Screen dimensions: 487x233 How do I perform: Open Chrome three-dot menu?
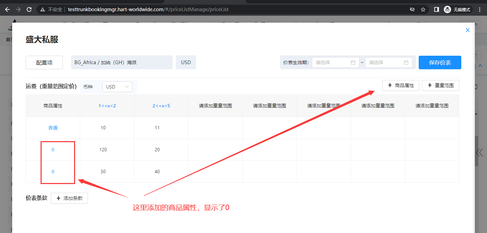[480, 9]
